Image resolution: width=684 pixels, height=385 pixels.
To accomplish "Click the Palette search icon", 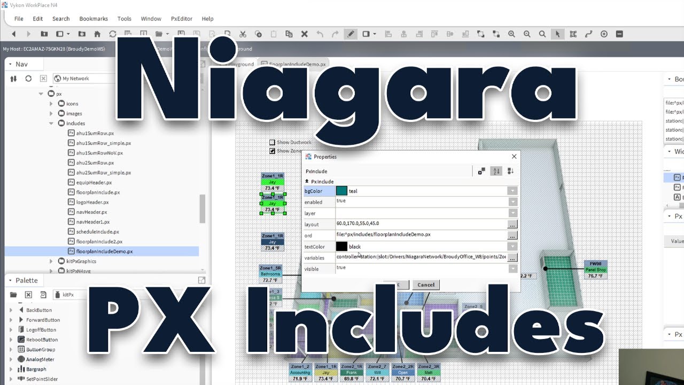I will click(x=43, y=295).
